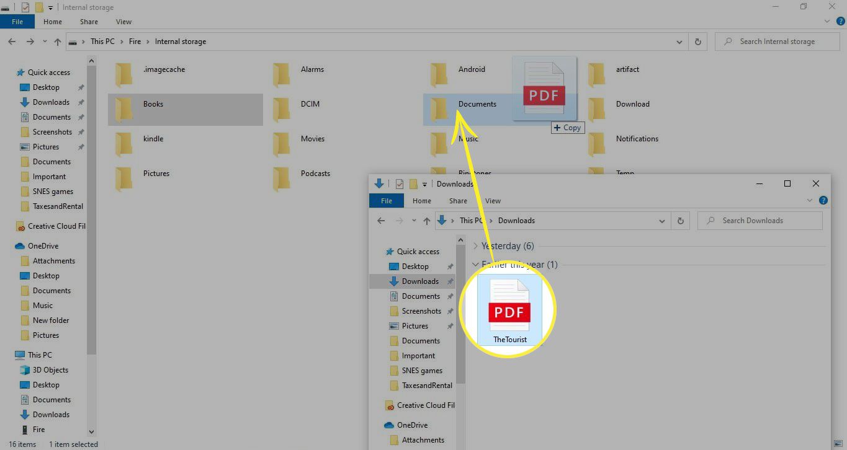
Task: Open address history dropdown in Internal storage window
Action: click(679, 42)
